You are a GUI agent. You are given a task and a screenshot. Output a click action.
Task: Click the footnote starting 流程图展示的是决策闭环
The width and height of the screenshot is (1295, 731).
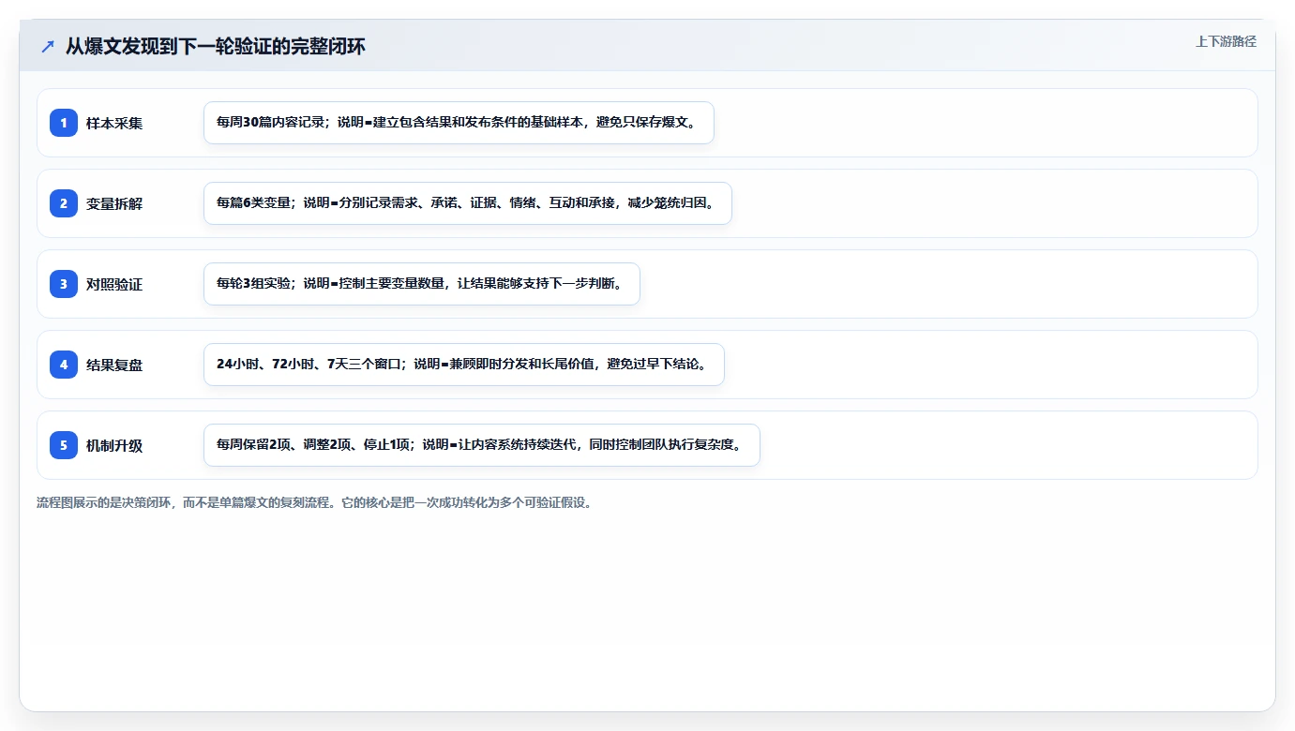point(314,502)
